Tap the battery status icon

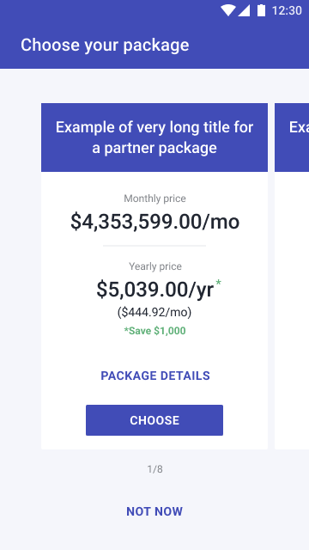(261, 10)
